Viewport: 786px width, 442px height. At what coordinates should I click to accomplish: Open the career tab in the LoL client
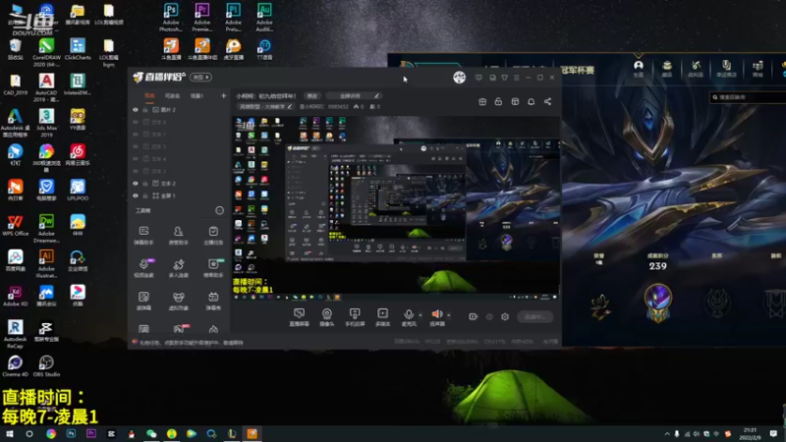click(x=638, y=69)
